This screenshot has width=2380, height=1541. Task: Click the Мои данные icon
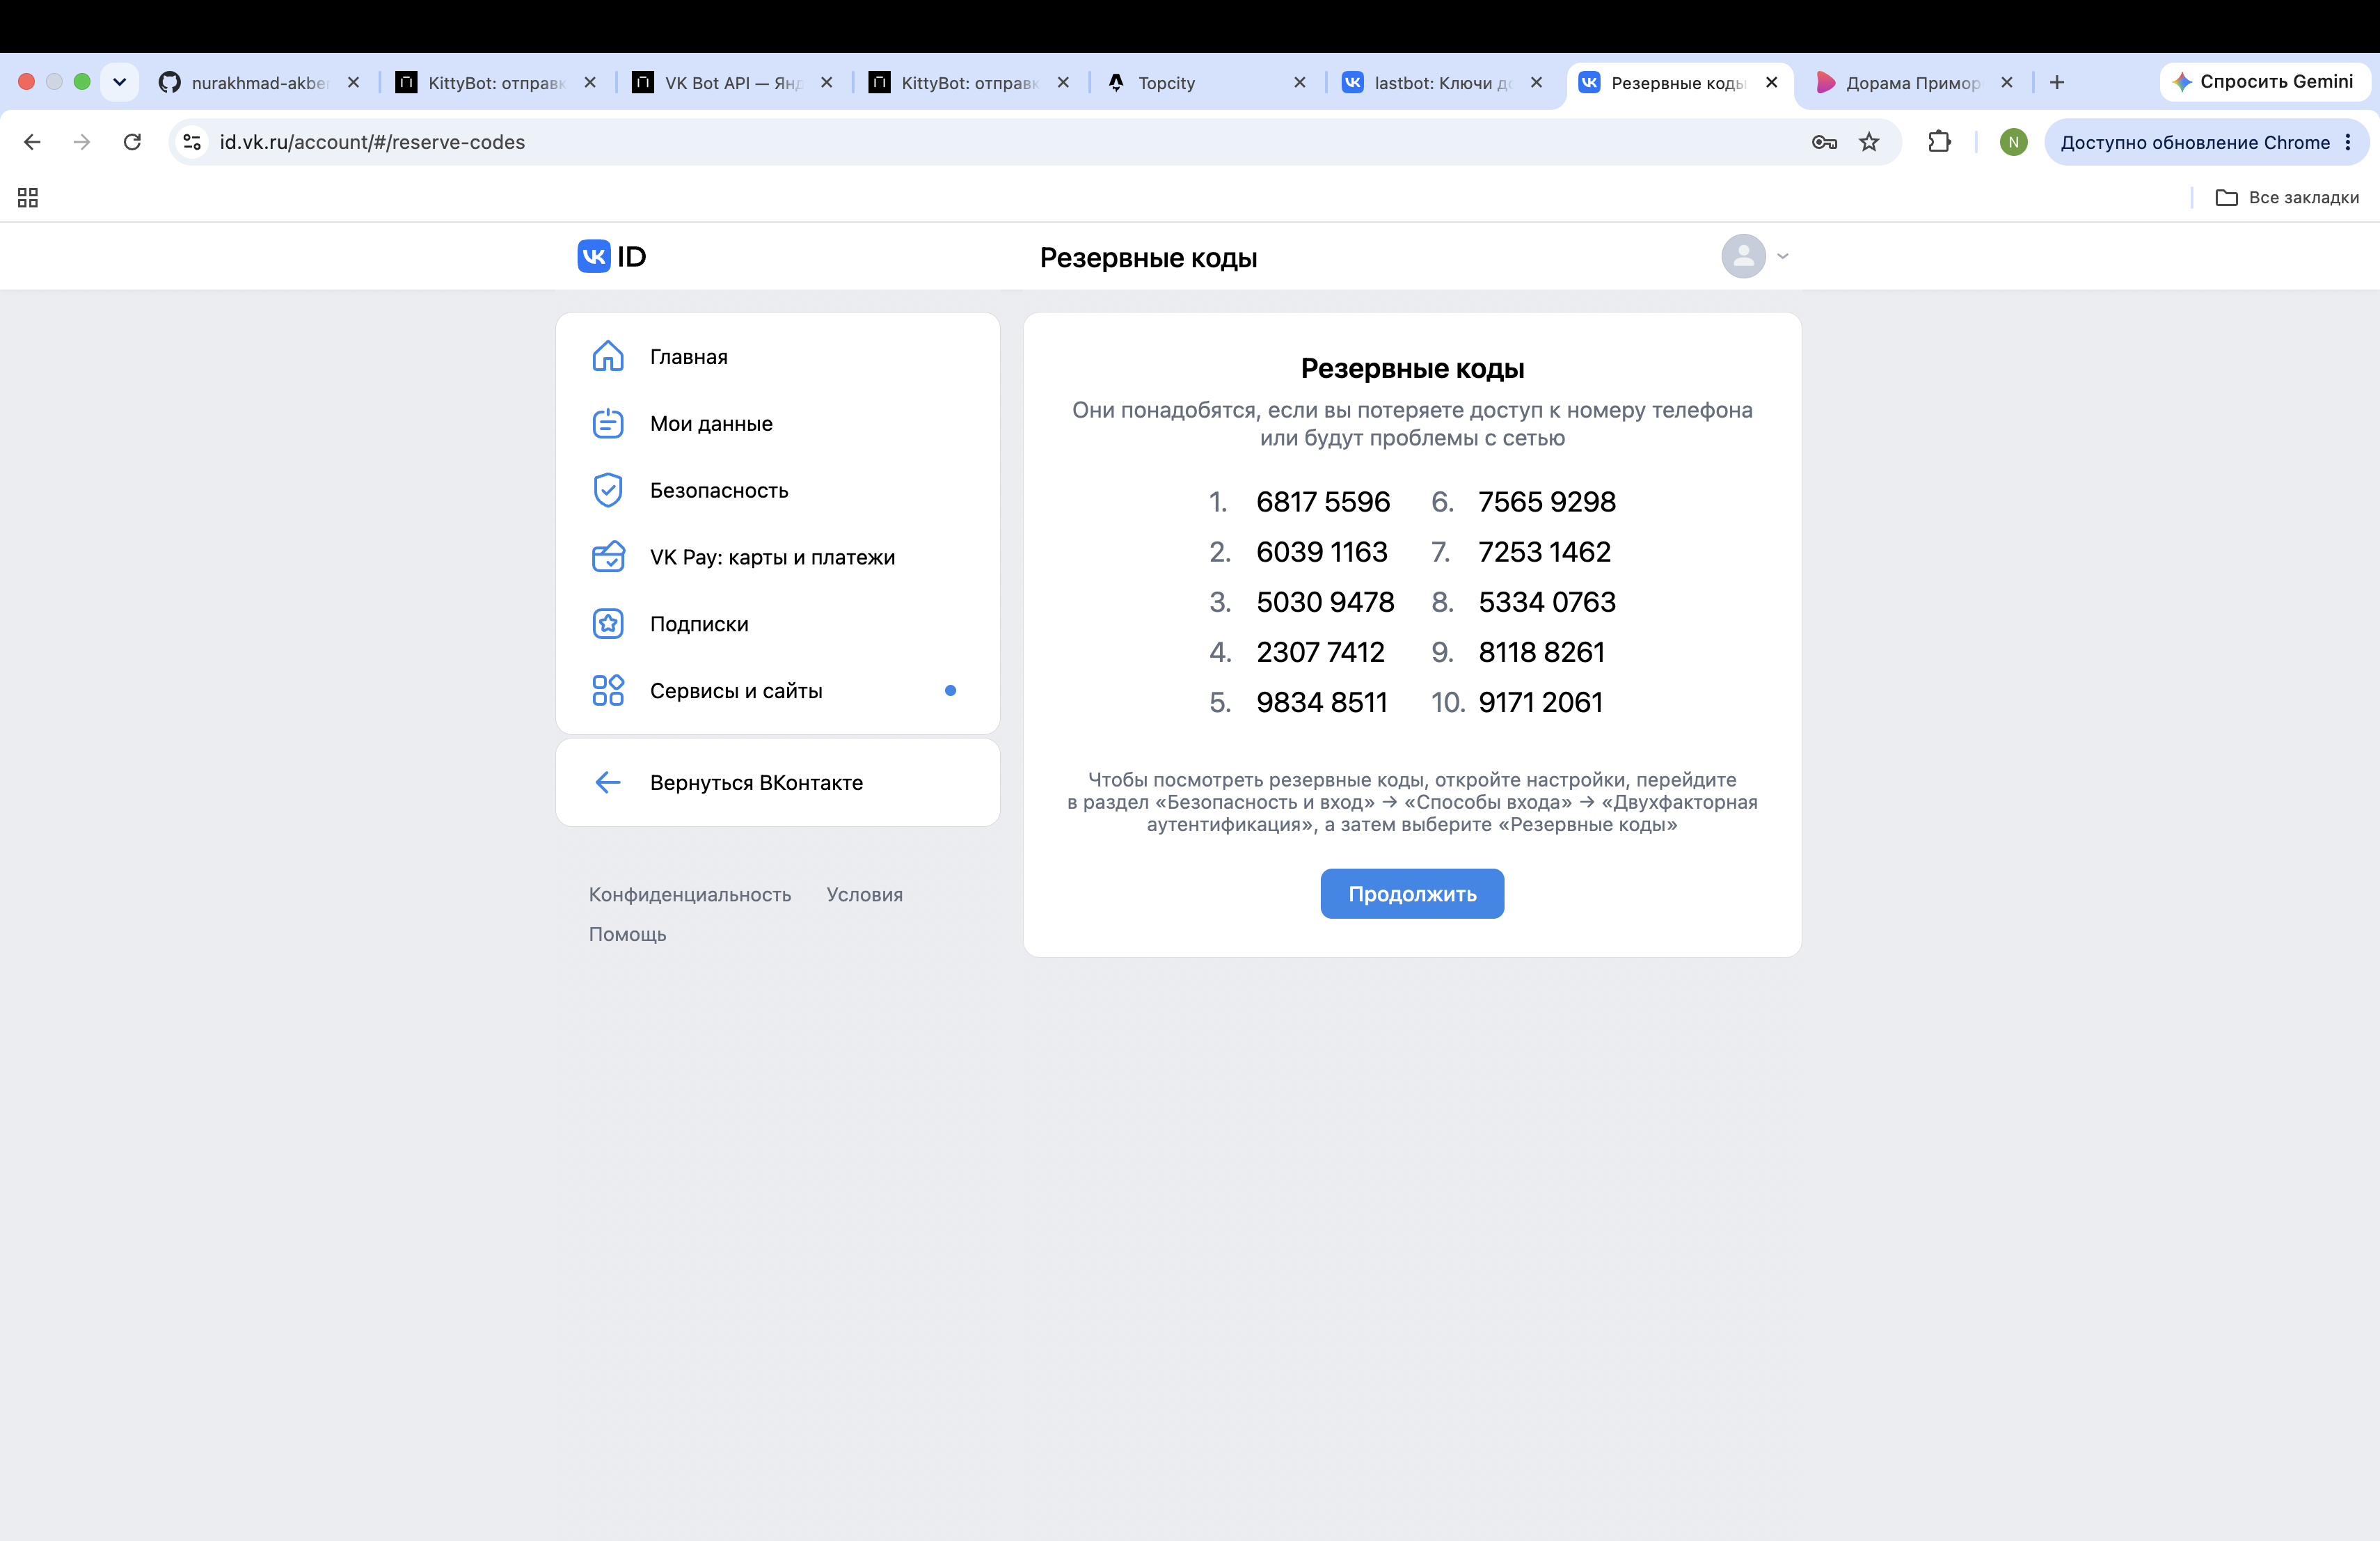point(608,423)
